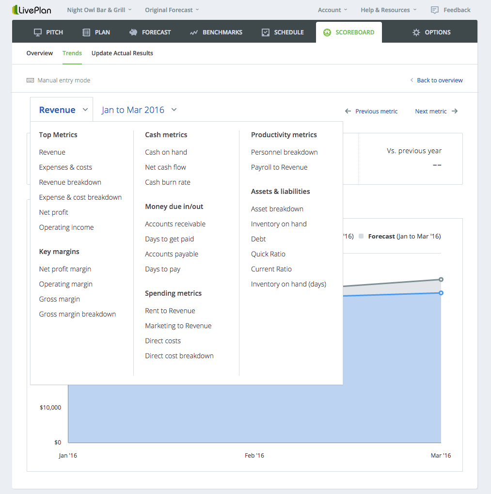Screen dimensions: 491x494
Task: Switch to the Benchmarks tab
Action: [x=216, y=32]
